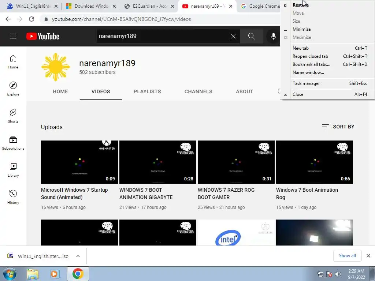375x281 pixels.
Task: Close the narenamyr189 YouTube tab
Action: (x=231, y=6)
